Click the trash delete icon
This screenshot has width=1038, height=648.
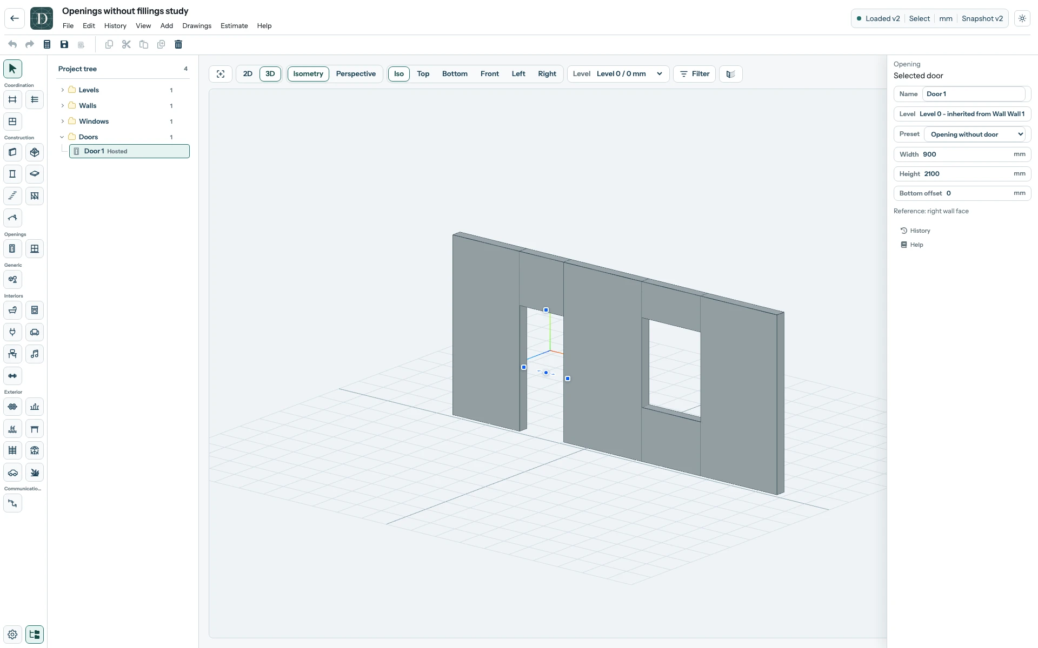[x=178, y=44]
